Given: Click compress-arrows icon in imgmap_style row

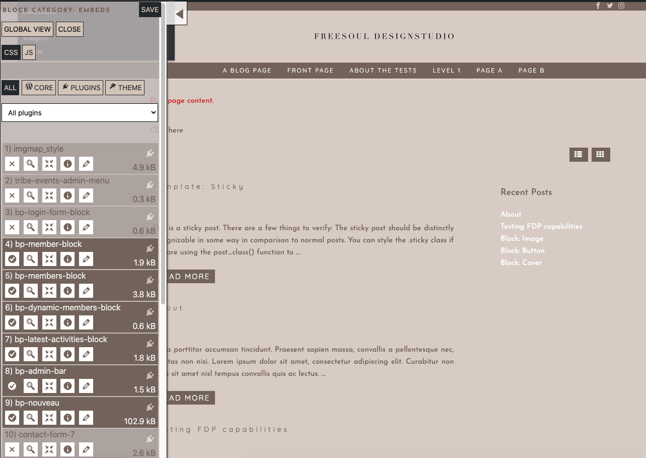Looking at the screenshot, I should (49, 164).
